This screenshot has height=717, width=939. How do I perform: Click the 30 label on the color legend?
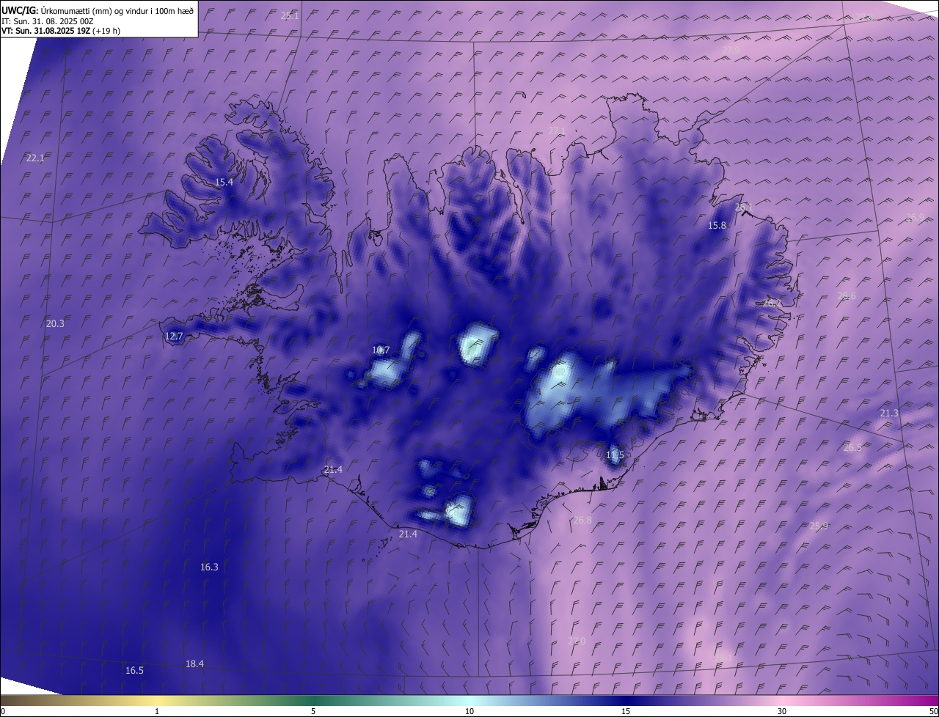coord(782,711)
